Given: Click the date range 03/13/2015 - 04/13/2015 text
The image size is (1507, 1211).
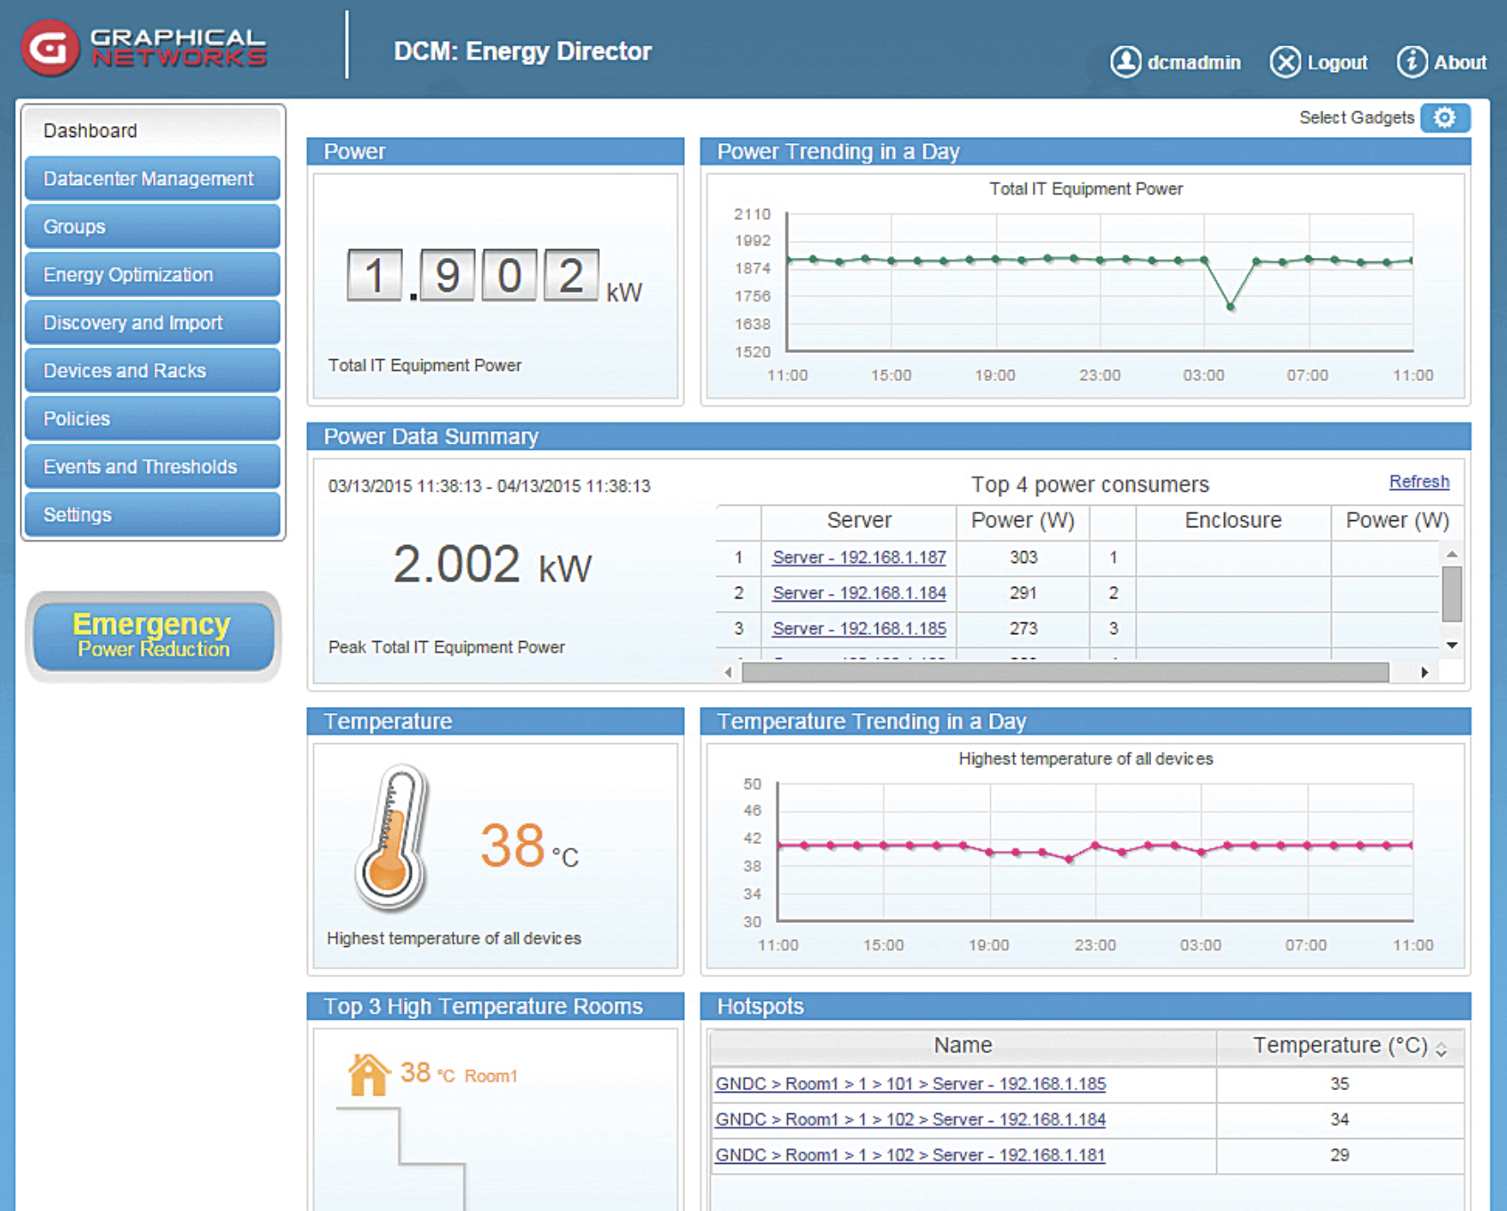Looking at the screenshot, I should pyautogui.click(x=489, y=486).
